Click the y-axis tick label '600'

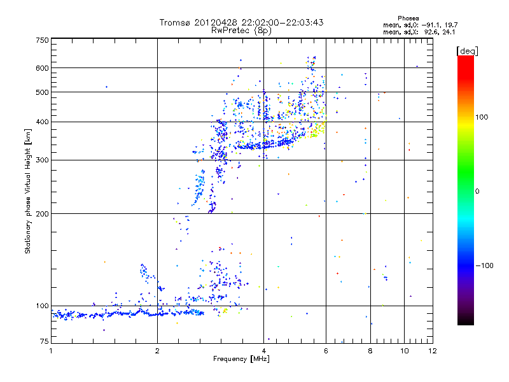coord(43,68)
